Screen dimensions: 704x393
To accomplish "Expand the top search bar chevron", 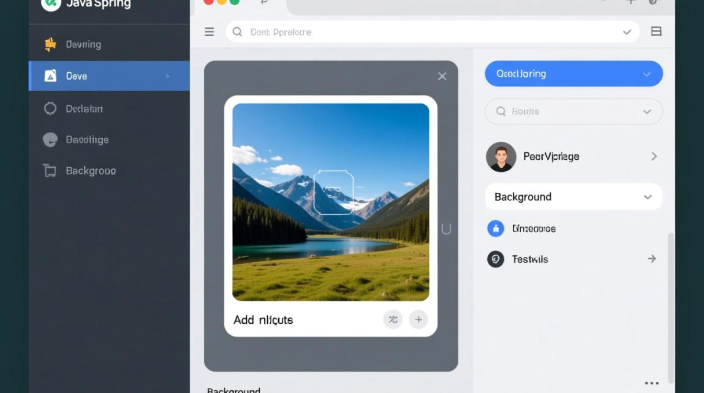I will coord(626,32).
